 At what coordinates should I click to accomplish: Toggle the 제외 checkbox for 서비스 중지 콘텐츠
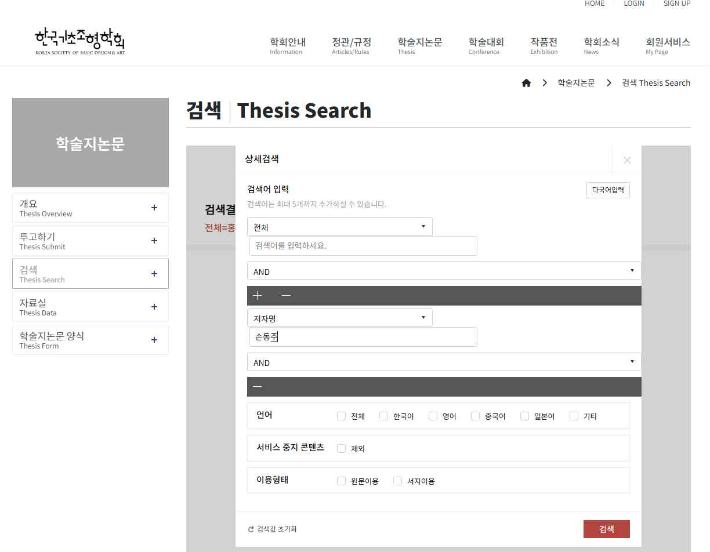tap(341, 448)
